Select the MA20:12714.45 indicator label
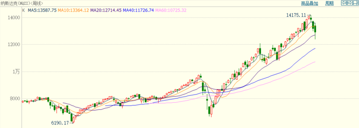359x128 pixels. coord(106,10)
